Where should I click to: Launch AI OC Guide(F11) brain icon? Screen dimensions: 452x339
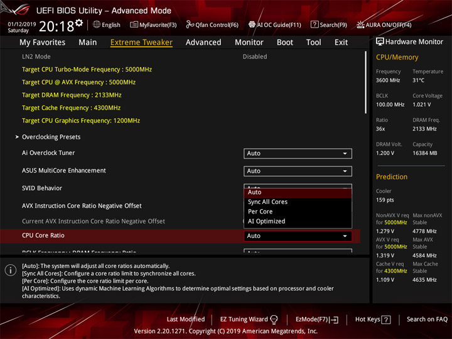252,24
